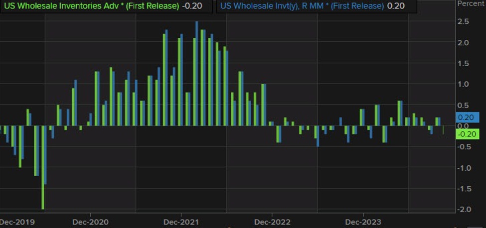Select the 1.5 y-axis tick label
The image size is (486, 228).
click(x=463, y=63)
